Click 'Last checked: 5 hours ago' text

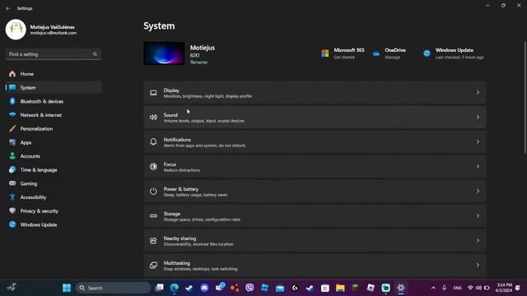tap(459, 58)
